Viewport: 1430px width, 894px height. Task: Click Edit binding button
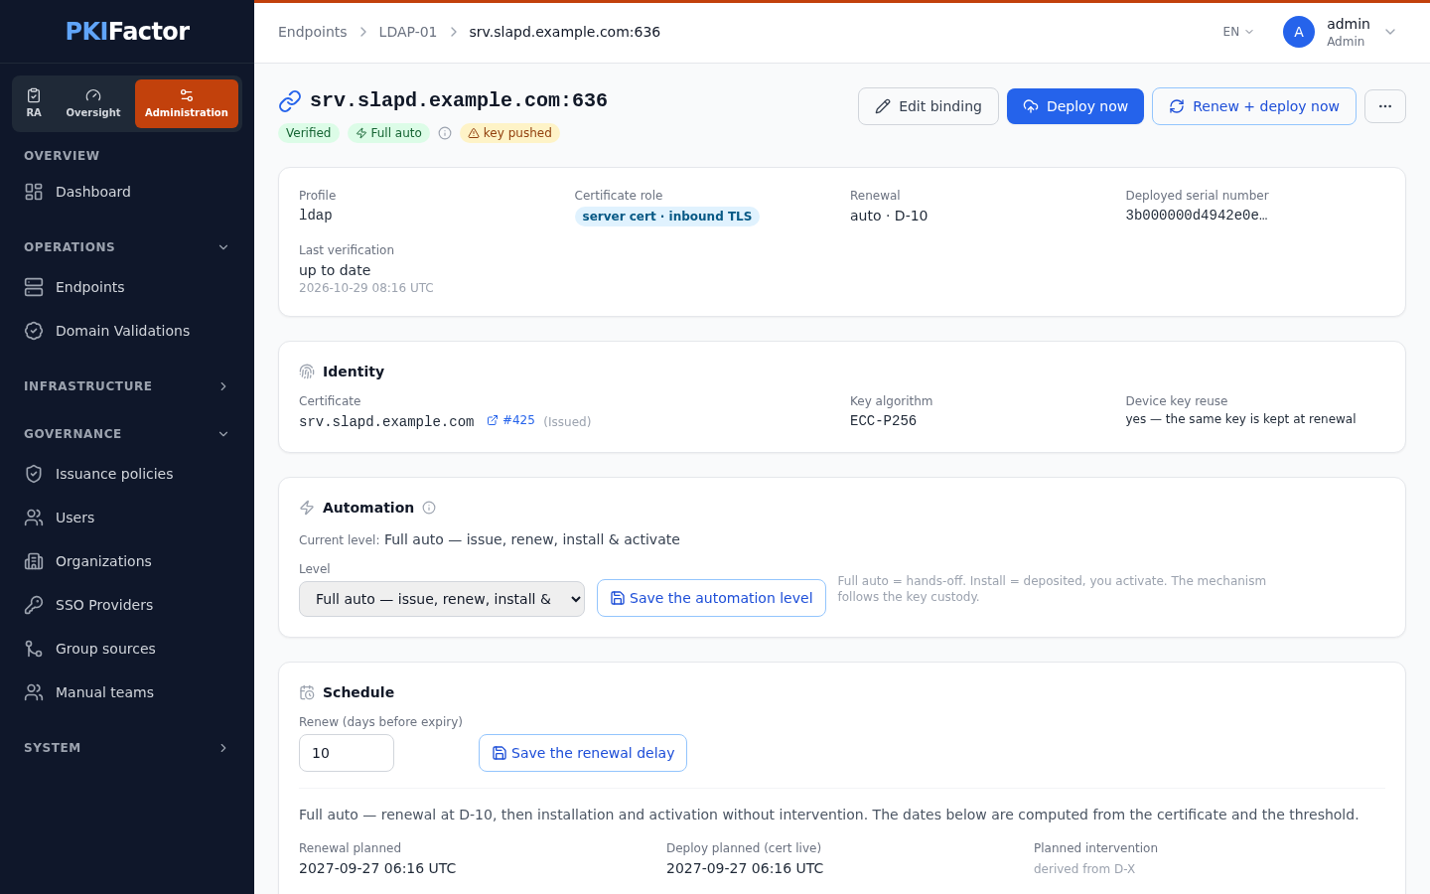coord(929,106)
